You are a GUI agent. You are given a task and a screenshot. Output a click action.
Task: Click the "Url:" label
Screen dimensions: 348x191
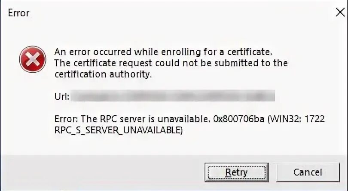pos(62,96)
